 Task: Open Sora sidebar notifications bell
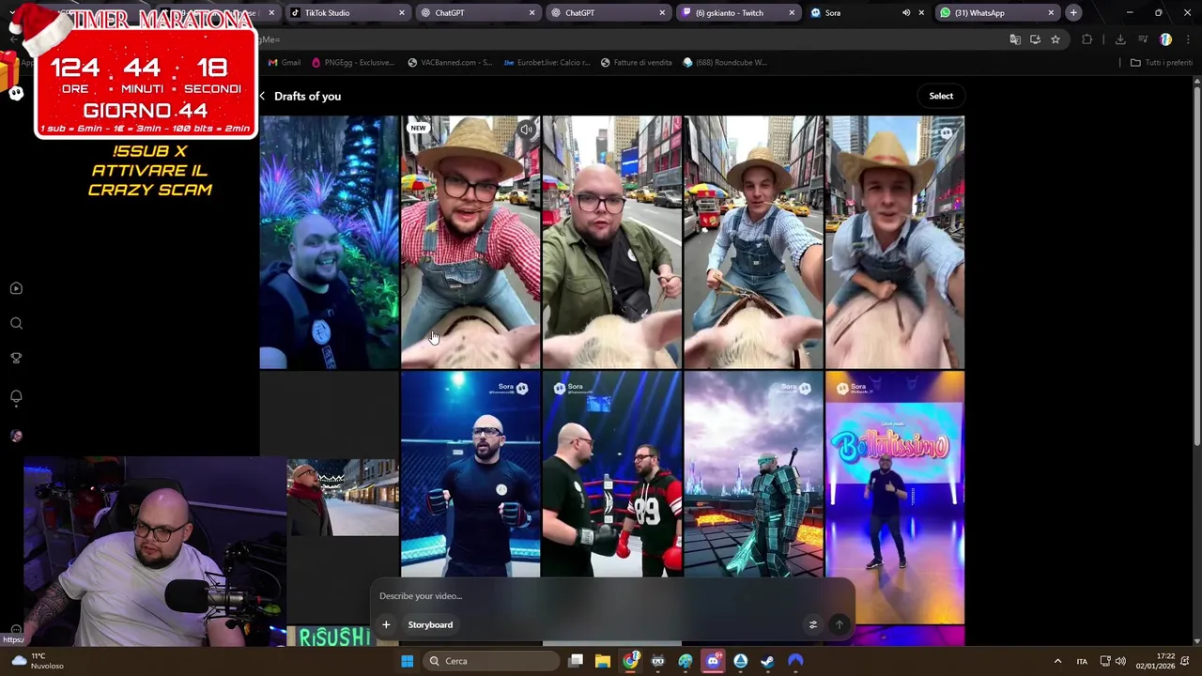[16, 397]
